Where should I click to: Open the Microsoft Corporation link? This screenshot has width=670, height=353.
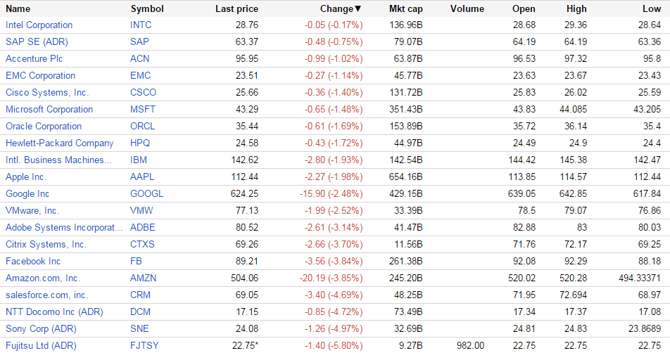[49, 110]
